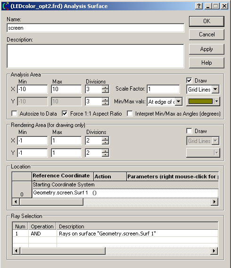
Task: Enable Draw checkbox in Rendering Area
Action: [189, 131]
